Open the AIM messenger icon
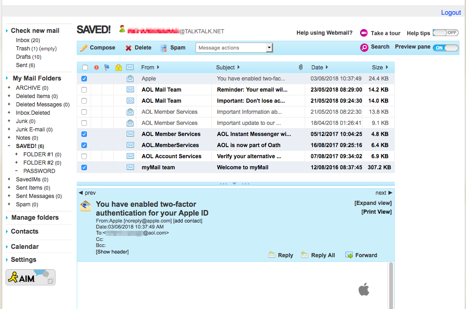 tap(31, 277)
